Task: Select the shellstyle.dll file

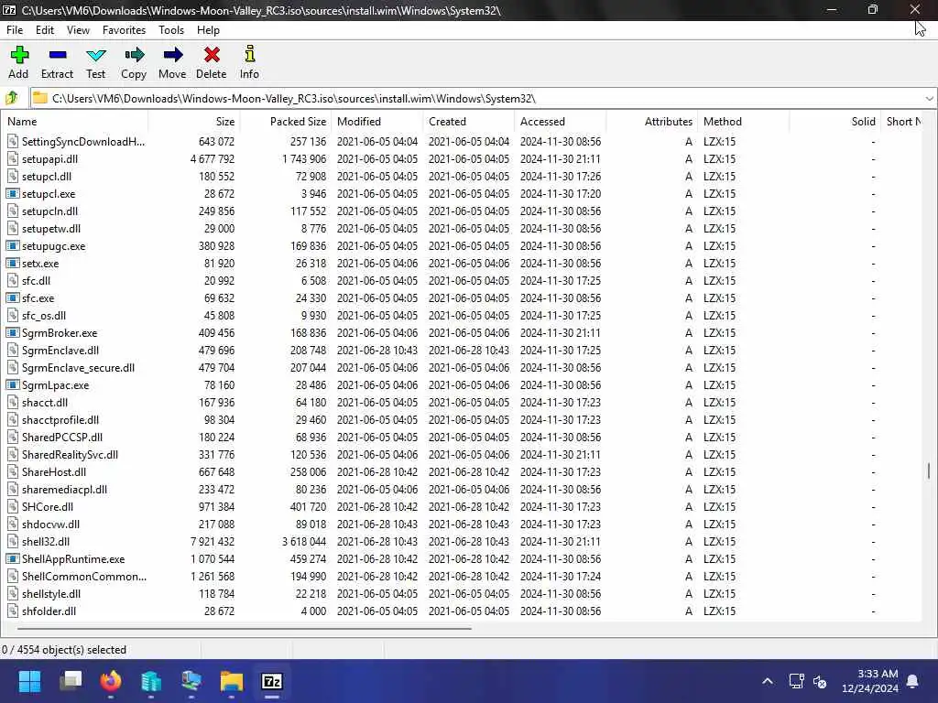Action: click(x=51, y=593)
